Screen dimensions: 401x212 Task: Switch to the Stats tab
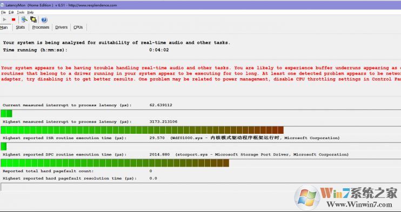point(21,28)
